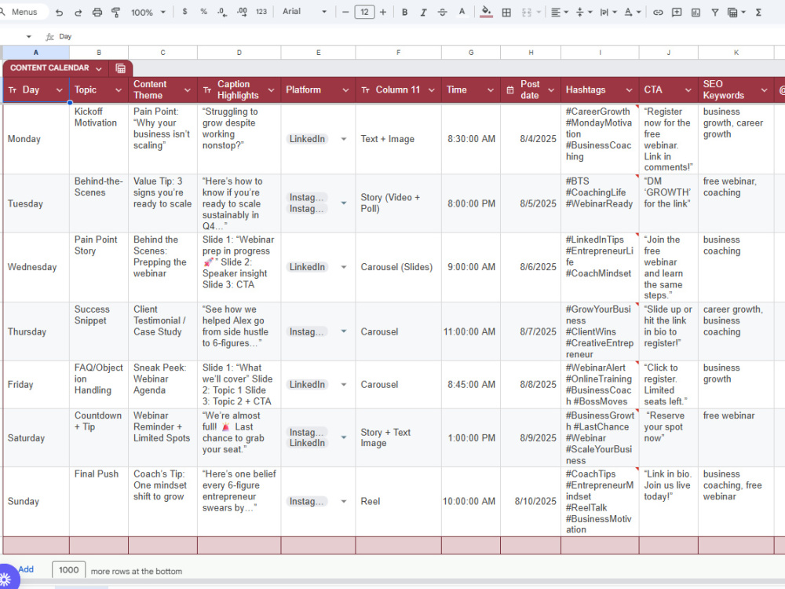Image resolution: width=785 pixels, height=589 pixels.
Task: Open the name box dropdown arrow
Action: (28, 37)
